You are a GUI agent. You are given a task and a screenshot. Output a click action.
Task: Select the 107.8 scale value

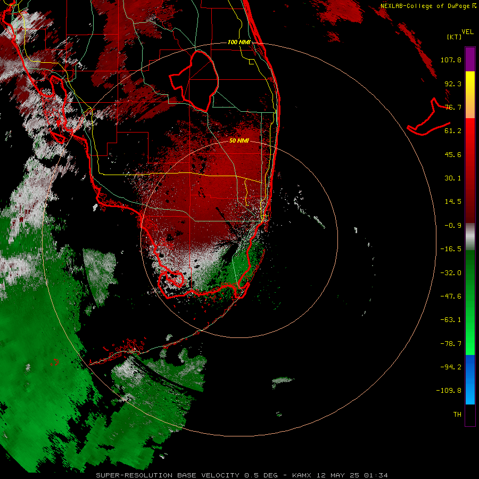pos(451,60)
